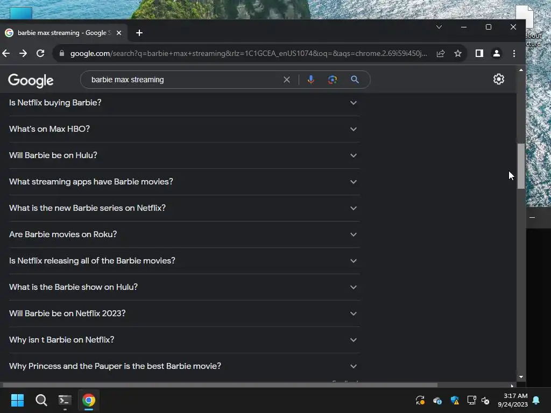Reload the Google search page
Viewport: 551px width, 413px height.
pos(40,53)
